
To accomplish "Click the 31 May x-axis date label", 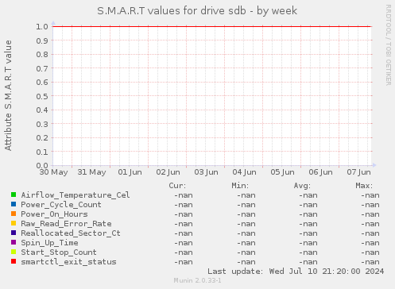I will click(91, 172).
